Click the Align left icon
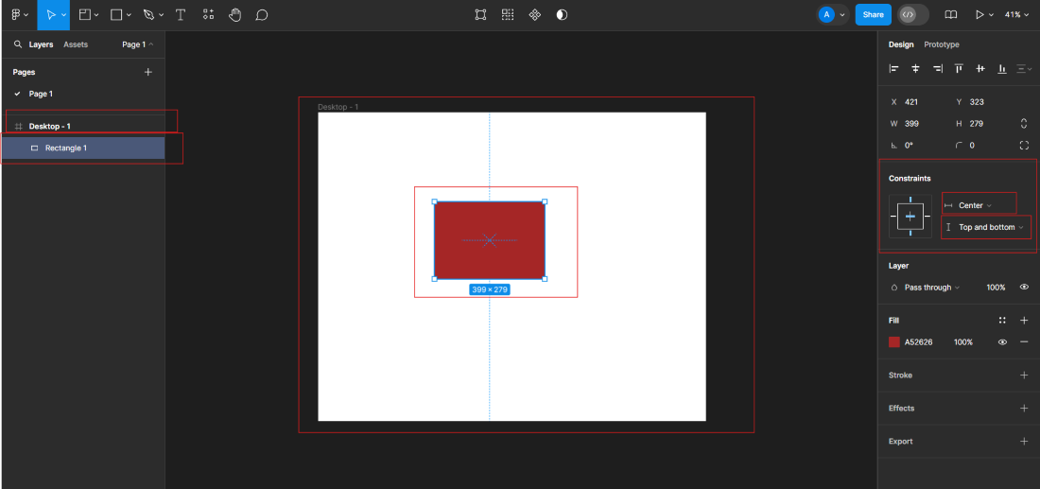Viewport: 1040px width, 489px height. click(894, 68)
